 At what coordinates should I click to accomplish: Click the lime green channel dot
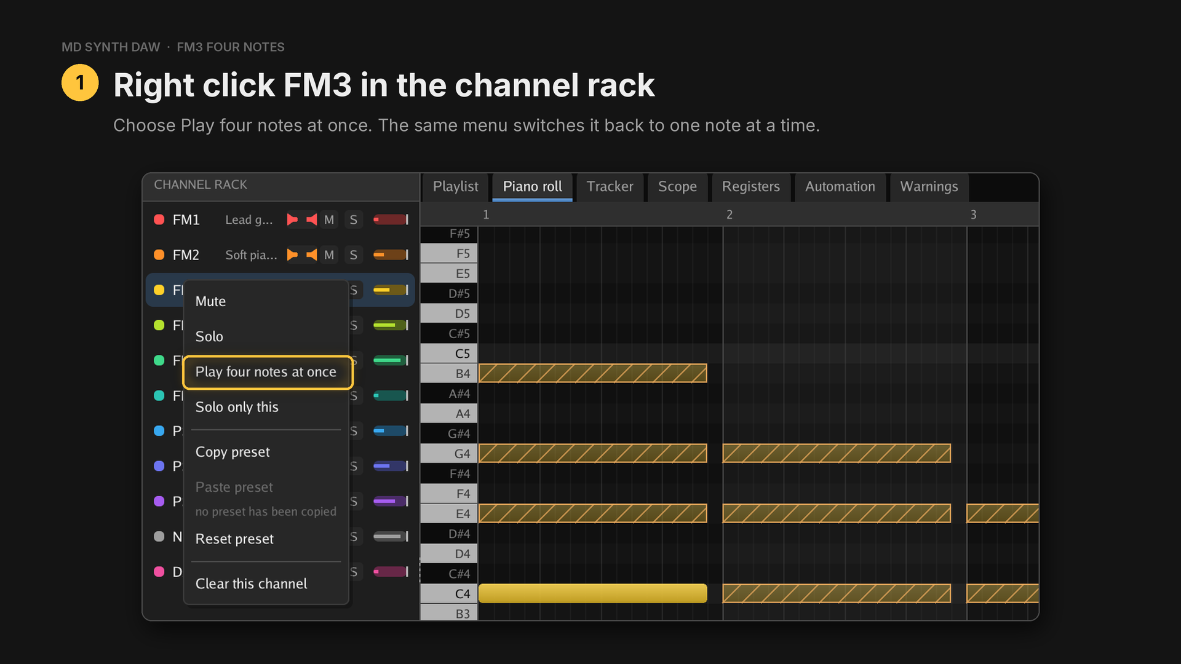coord(159,325)
